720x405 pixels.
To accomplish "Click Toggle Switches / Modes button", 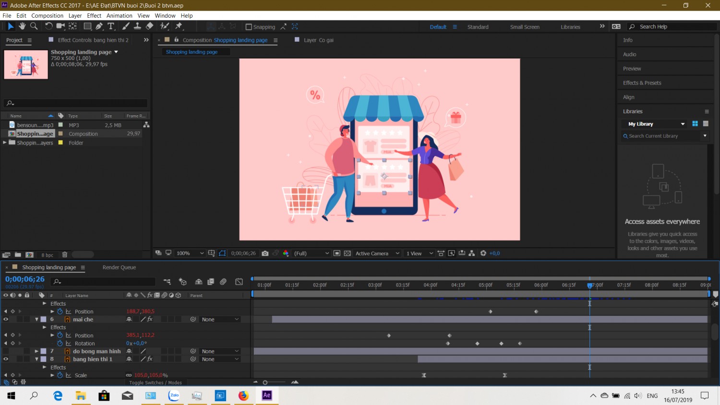I will tap(156, 382).
